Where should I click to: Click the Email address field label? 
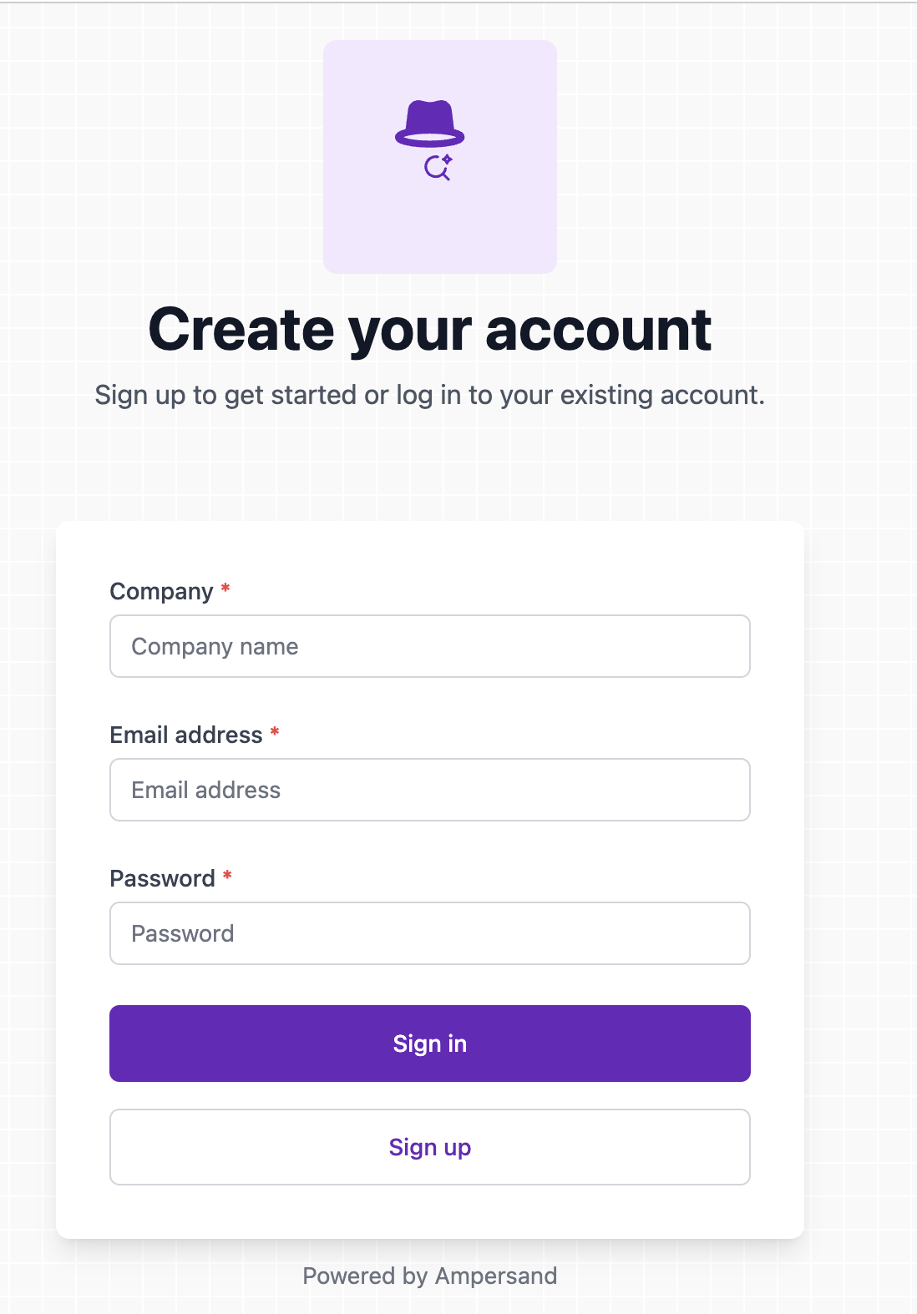[x=186, y=735]
